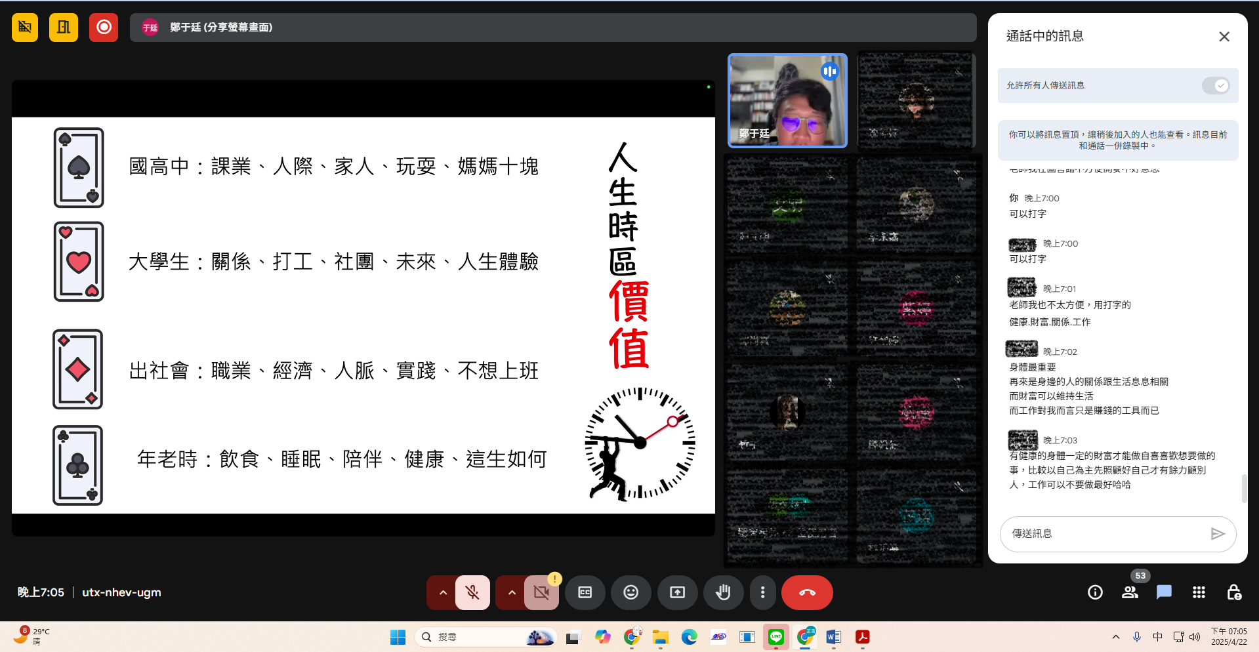Screen dimensions: 1259x652
Task: Send the chat message with the arrow
Action: (1218, 534)
